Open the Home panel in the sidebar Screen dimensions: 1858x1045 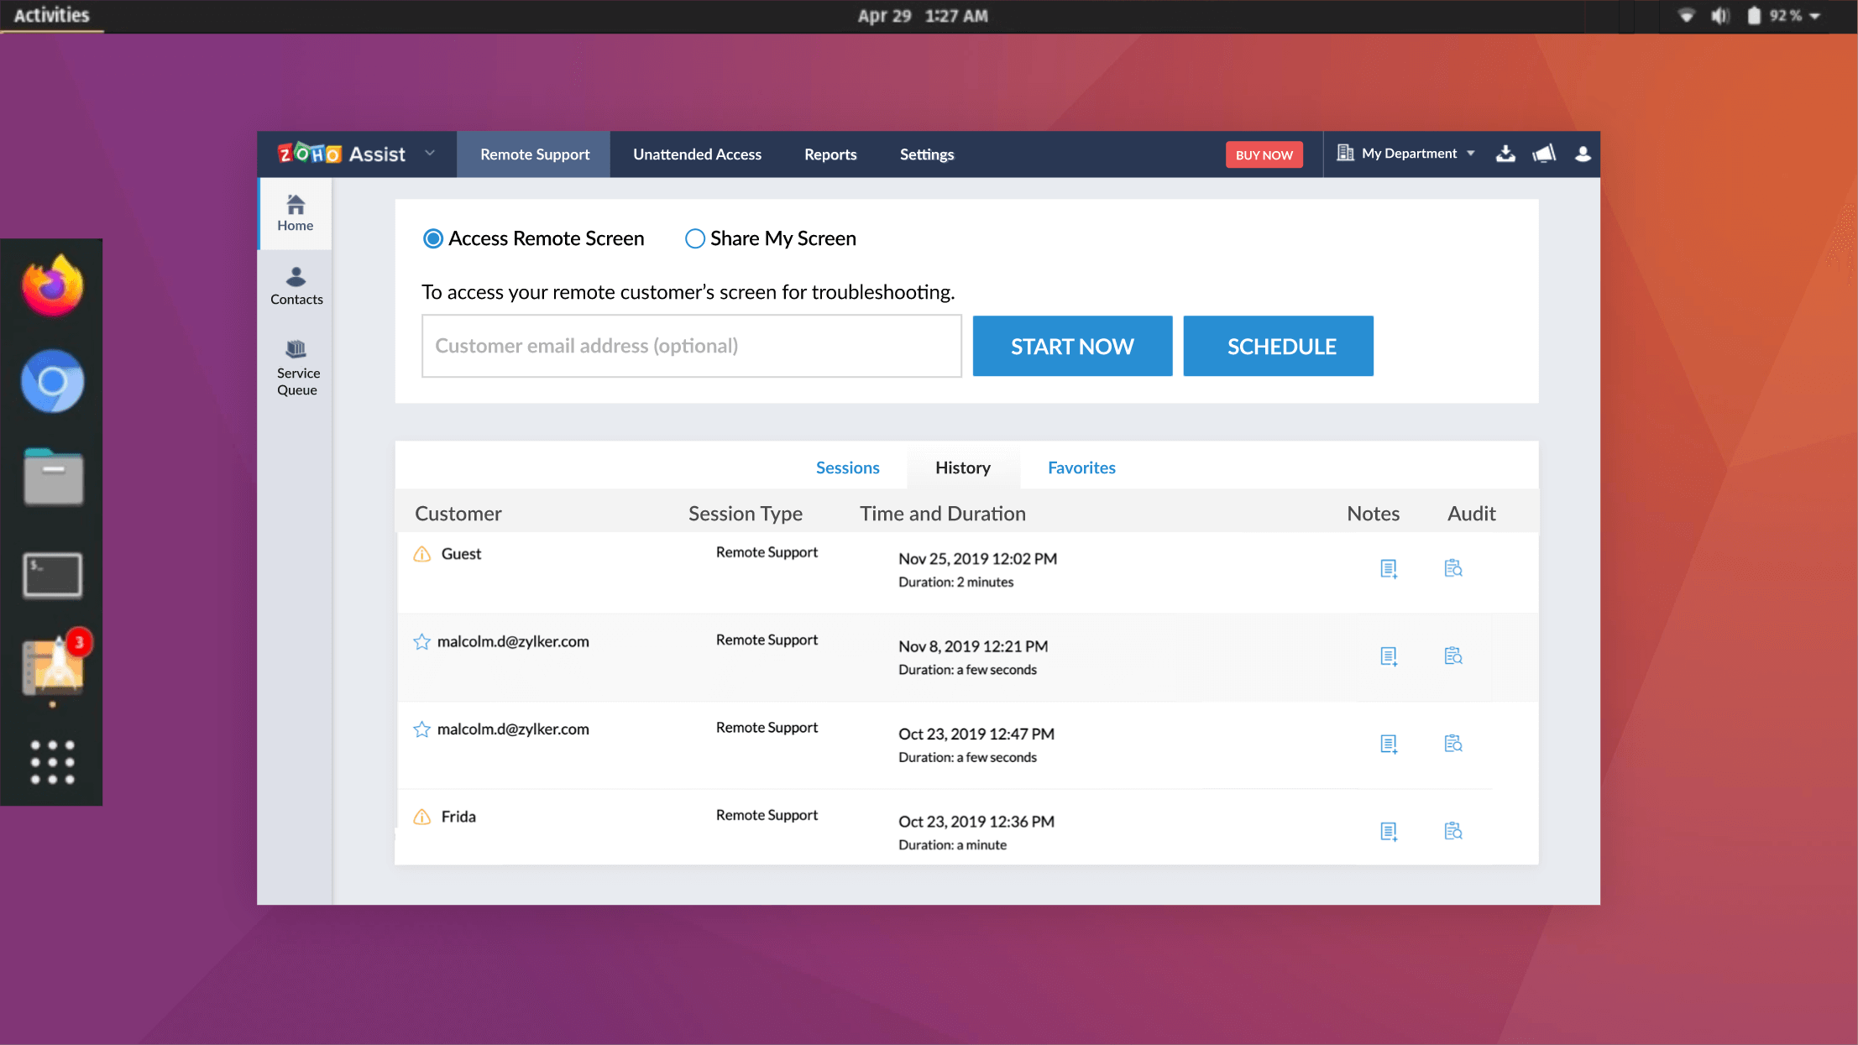click(296, 212)
